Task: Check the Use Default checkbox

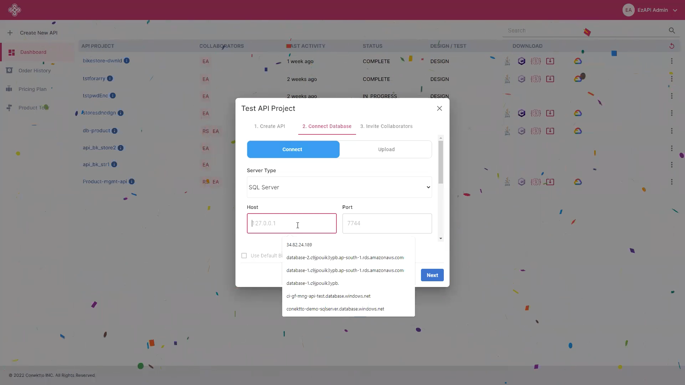Action: [x=244, y=256]
